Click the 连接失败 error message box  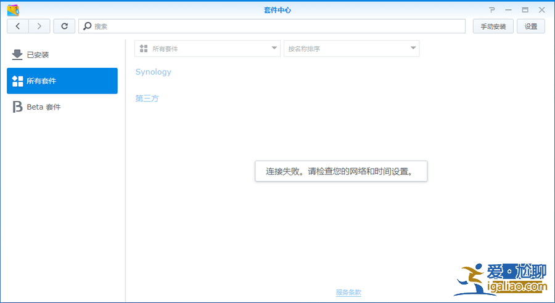[x=341, y=171]
